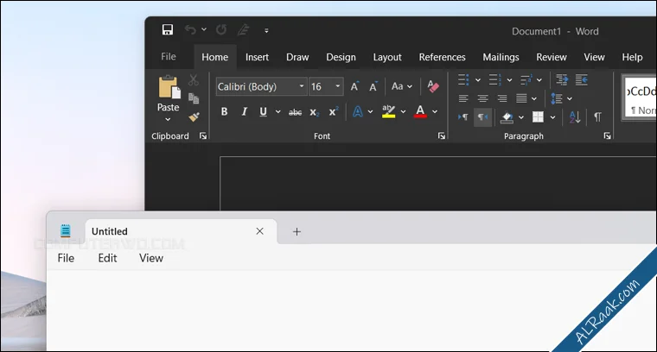Toggle Underline formatting
657x352 pixels.
click(x=263, y=111)
